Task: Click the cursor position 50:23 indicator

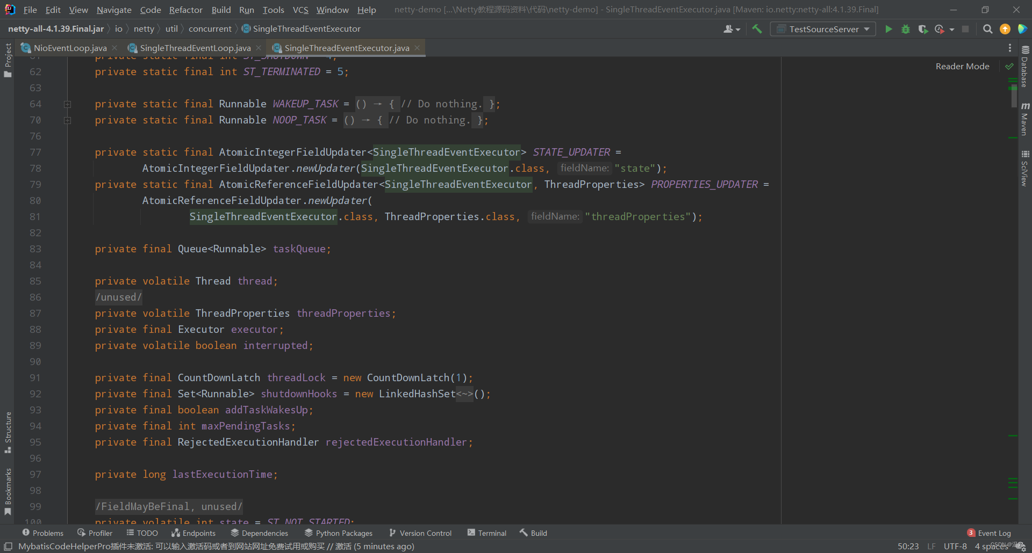Action: pos(908,547)
